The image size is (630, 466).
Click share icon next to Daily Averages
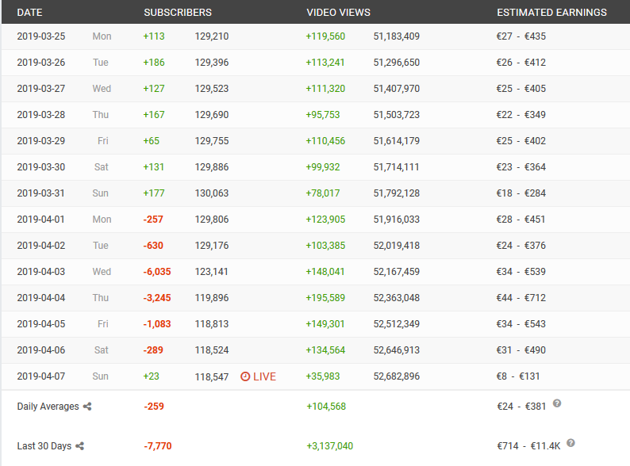point(87,407)
